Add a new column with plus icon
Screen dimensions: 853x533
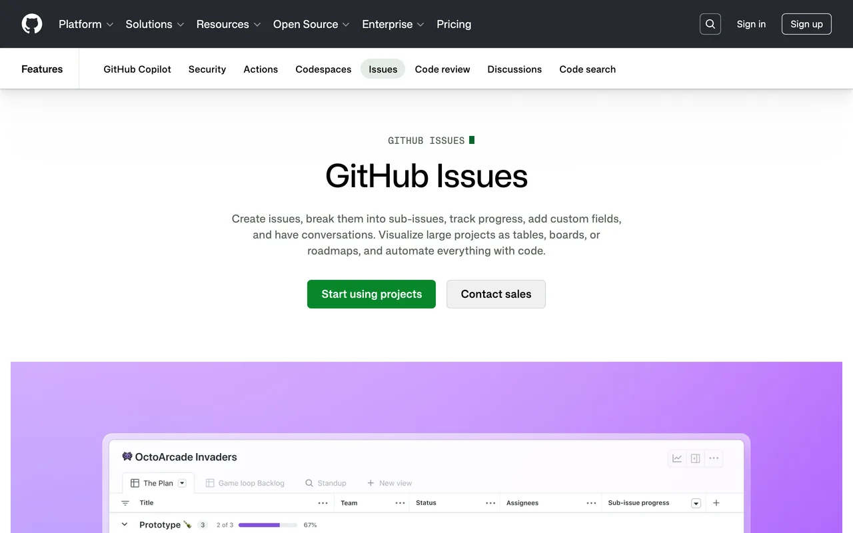[x=716, y=503]
